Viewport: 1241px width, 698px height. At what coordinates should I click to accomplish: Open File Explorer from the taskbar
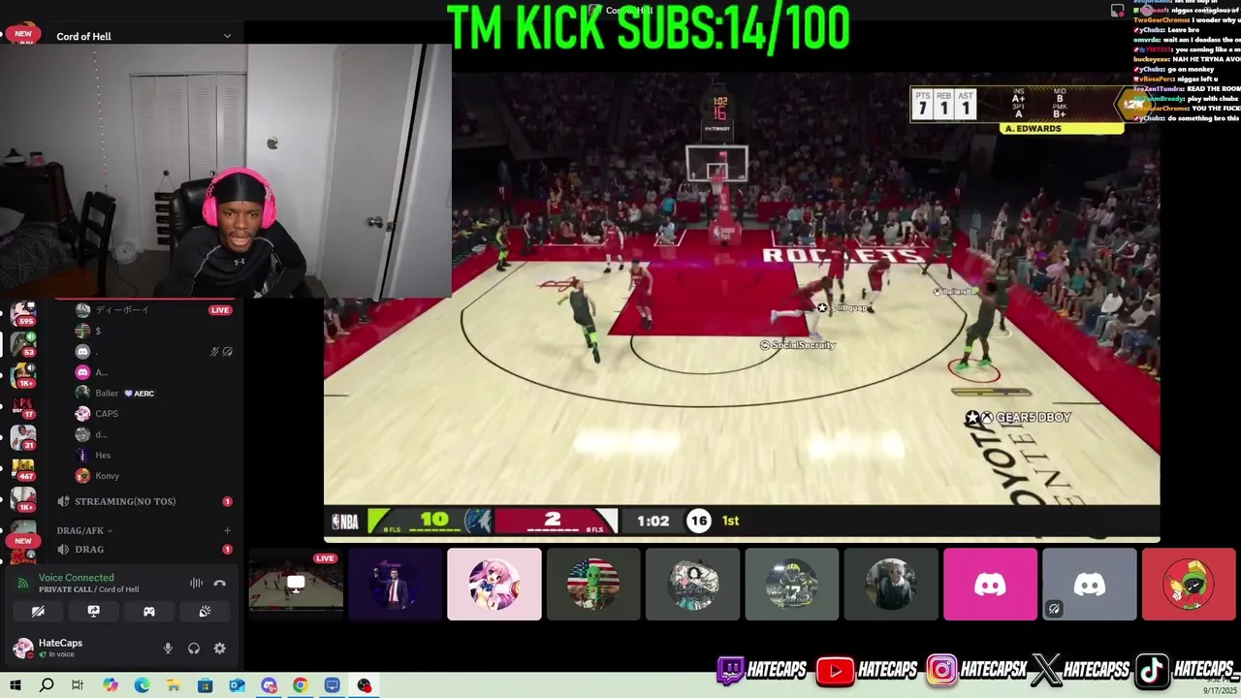(174, 685)
